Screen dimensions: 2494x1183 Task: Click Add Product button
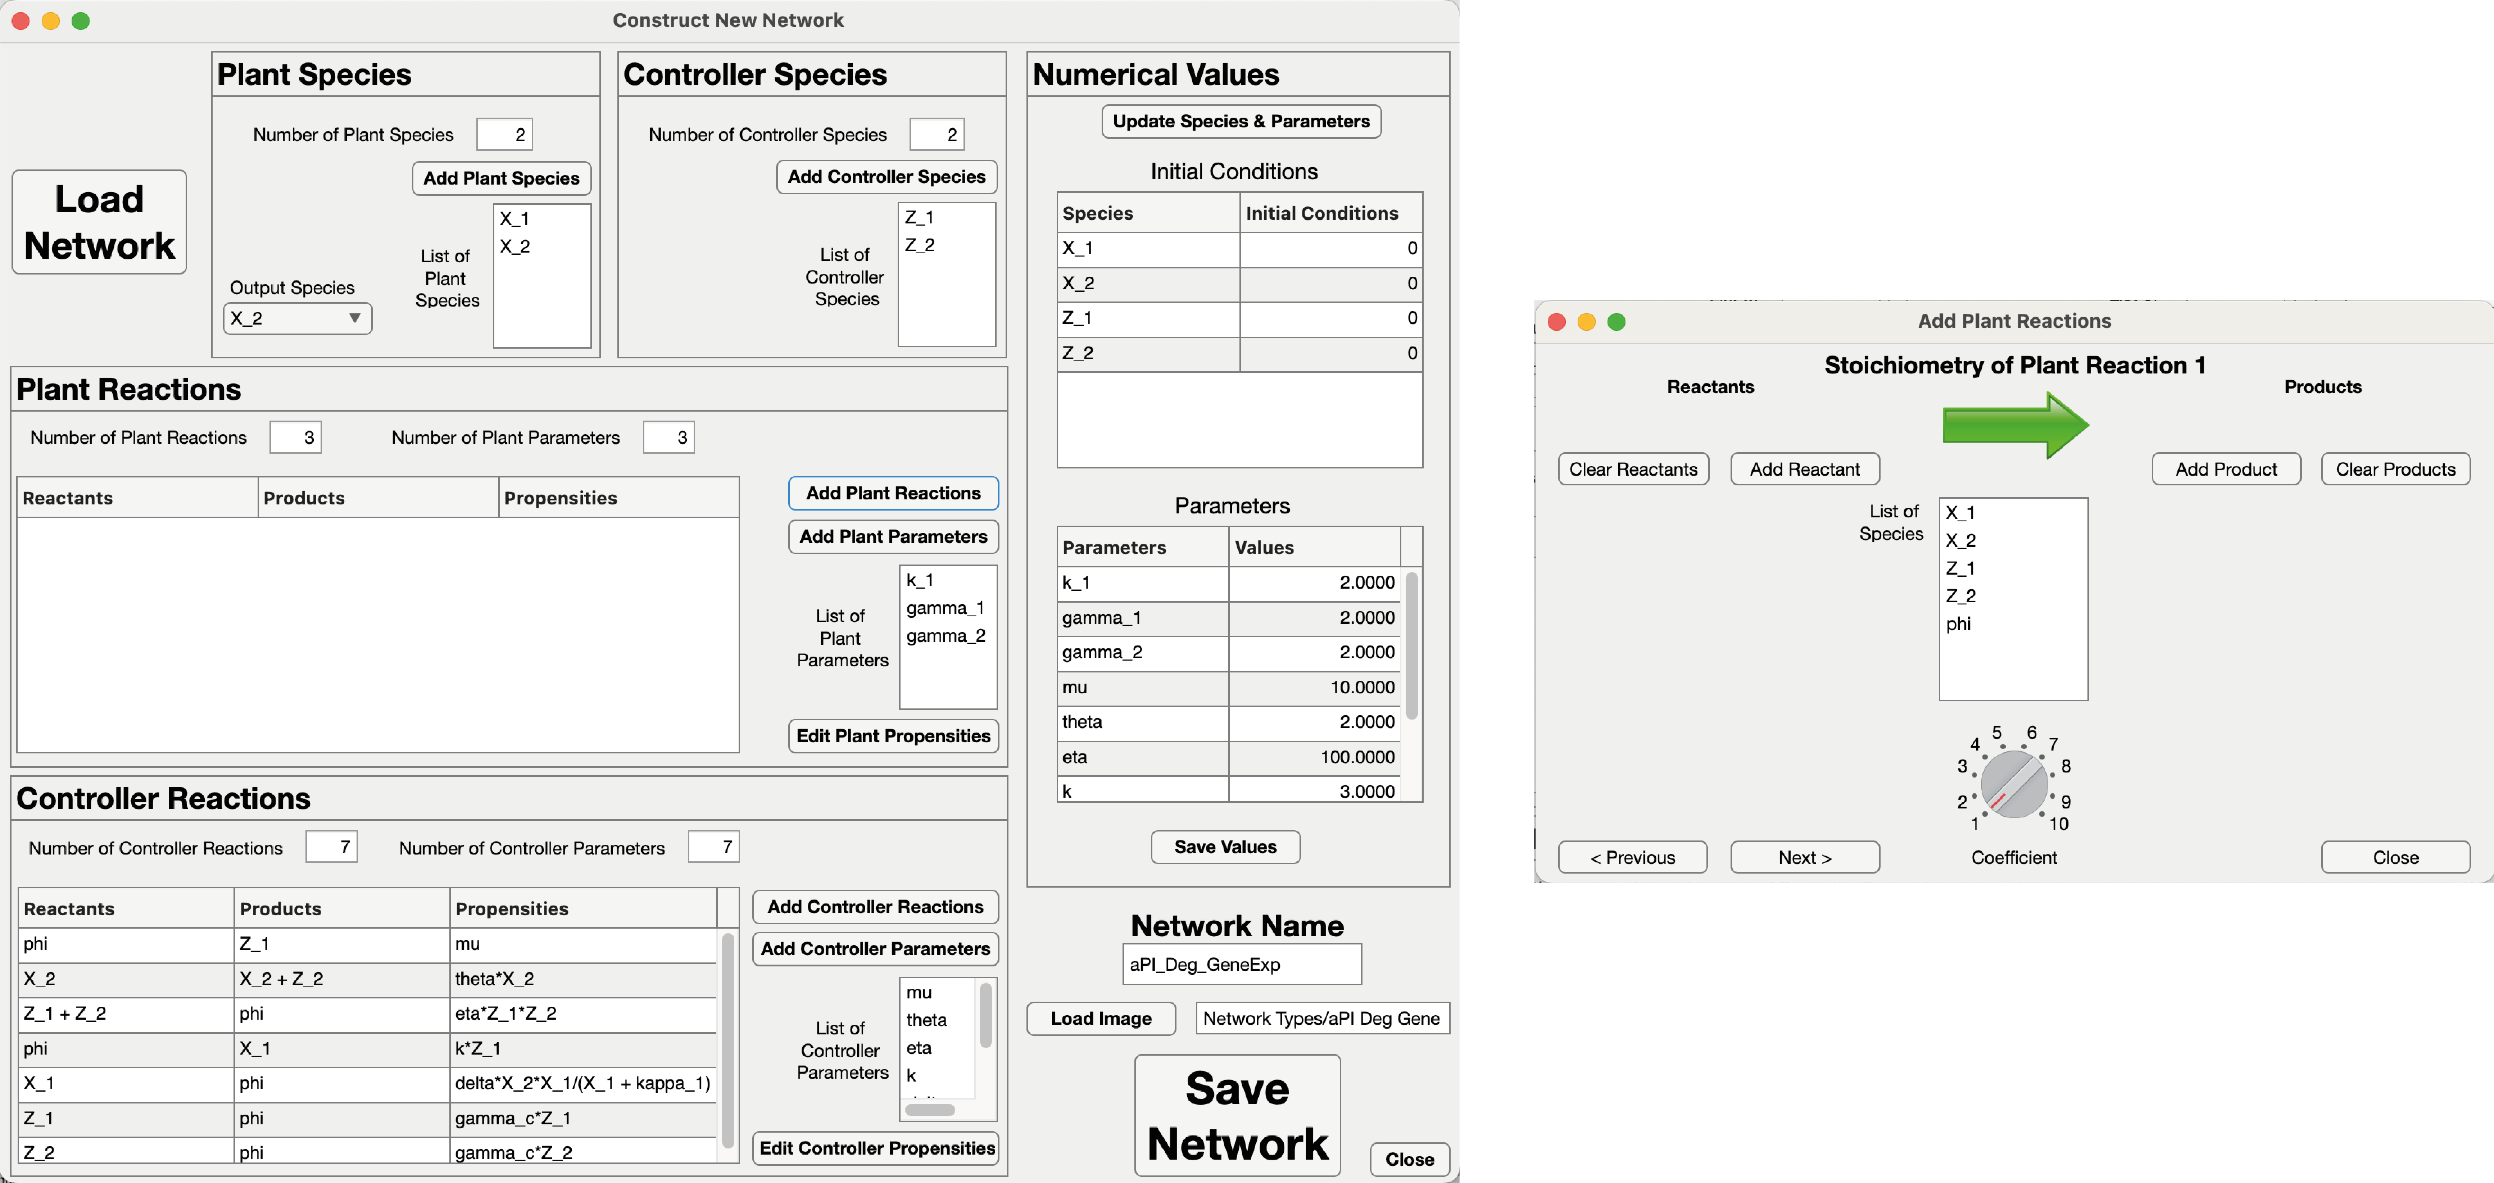point(2226,470)
